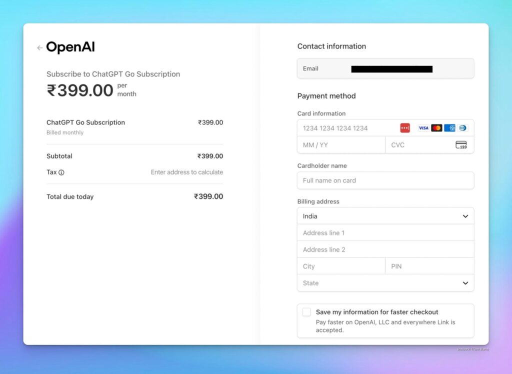Click the Diners Club logo
Image resolution: width=512 pixels, height=374 pixels.
tap(462, 128)
